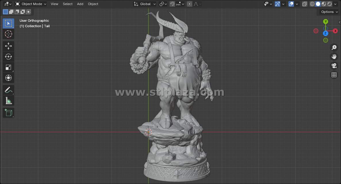This screenshot has height=184, width=341.
Task: Select the Select Box tool
Action: 9,23
